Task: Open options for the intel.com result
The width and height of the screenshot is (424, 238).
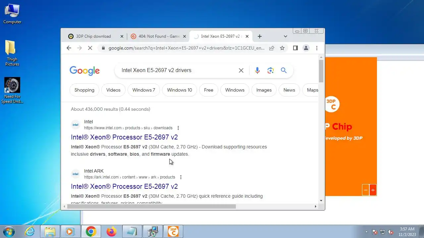Action: [178, 128]
